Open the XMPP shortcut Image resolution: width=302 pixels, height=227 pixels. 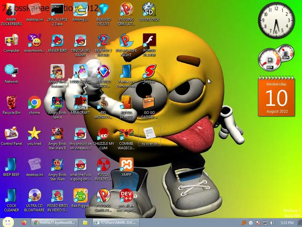[x=126, y=168]
